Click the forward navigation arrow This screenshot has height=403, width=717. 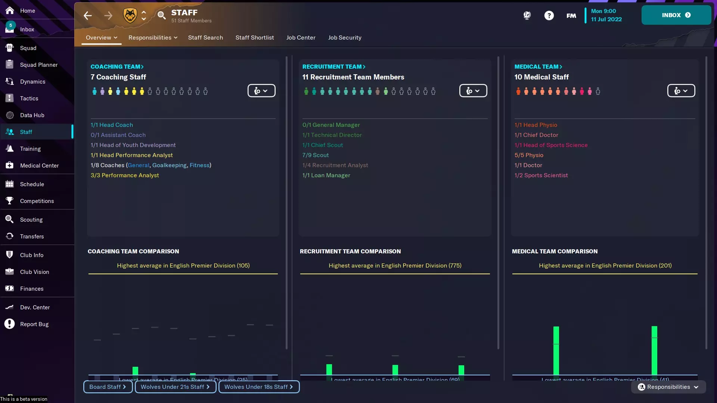tap(108, 16)
